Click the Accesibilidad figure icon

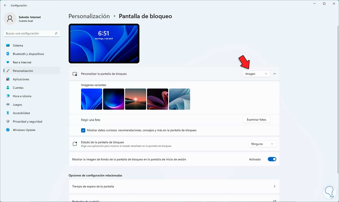coord(8,113)
